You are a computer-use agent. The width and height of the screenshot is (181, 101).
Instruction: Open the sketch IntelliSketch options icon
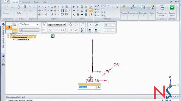click(117, 7)
